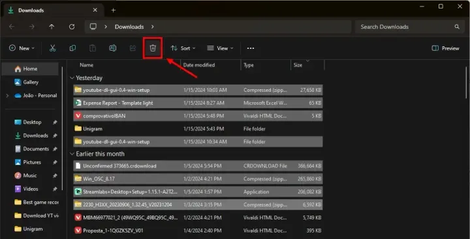Click the search magnifier icon
The image size is (470, 239).
tap(457, 27)
